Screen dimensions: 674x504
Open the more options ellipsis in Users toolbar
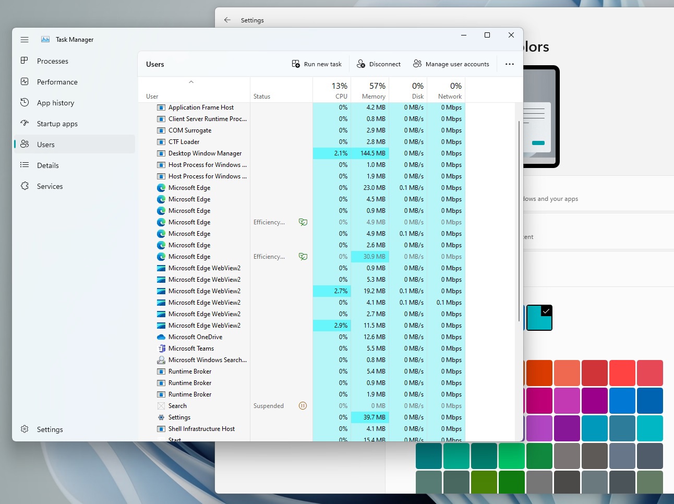509,64
